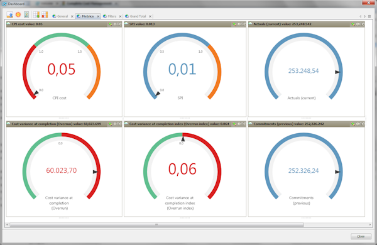
Task: Close the Filters tab
Action: click(x=120, y=16)
